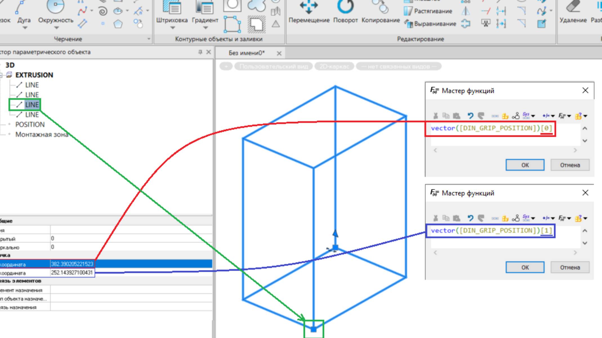Screen dimensions: 602x338
Task: Collapse the EXTRUSION tree node
Action: [x=1, y=75]
